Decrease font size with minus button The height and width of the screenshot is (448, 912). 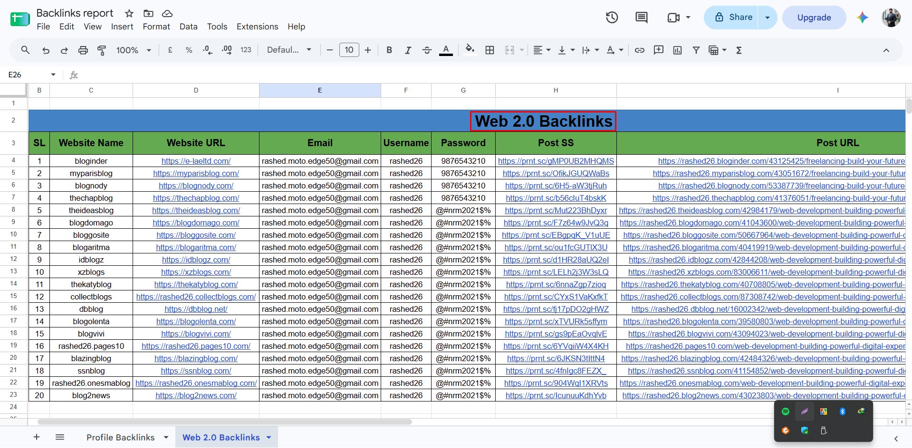click(x=330, y=50)
